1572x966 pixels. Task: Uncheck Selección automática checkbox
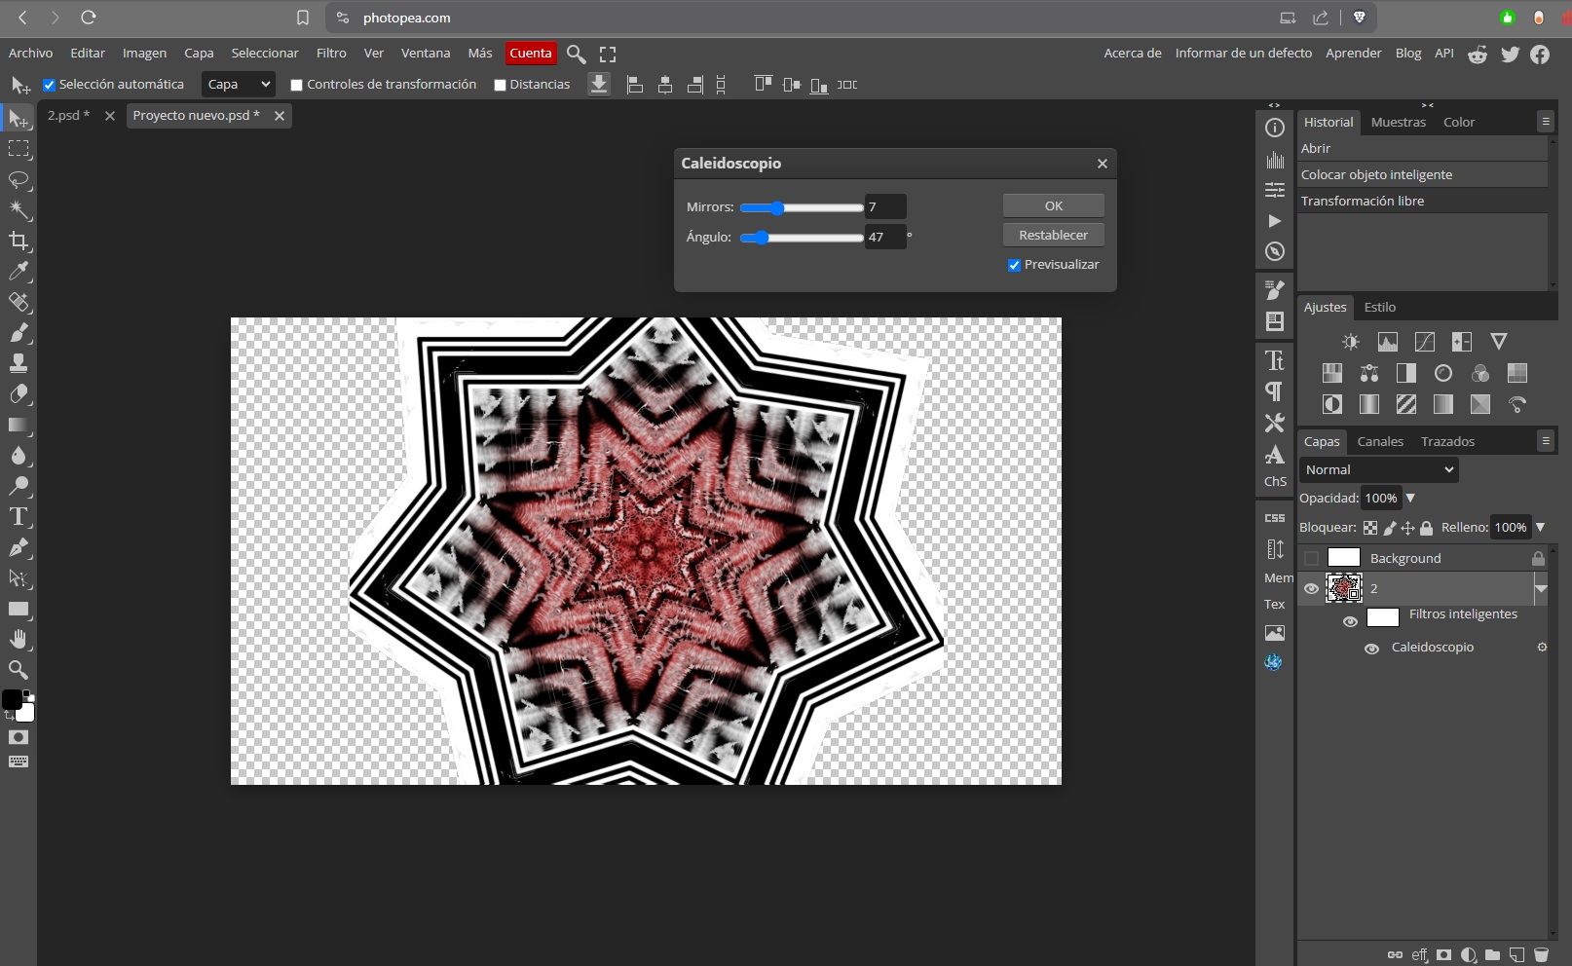(x=49, y=85)
